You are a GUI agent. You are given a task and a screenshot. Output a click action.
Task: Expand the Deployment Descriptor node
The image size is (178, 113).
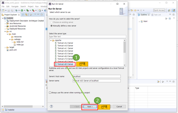tap(5, 21)
